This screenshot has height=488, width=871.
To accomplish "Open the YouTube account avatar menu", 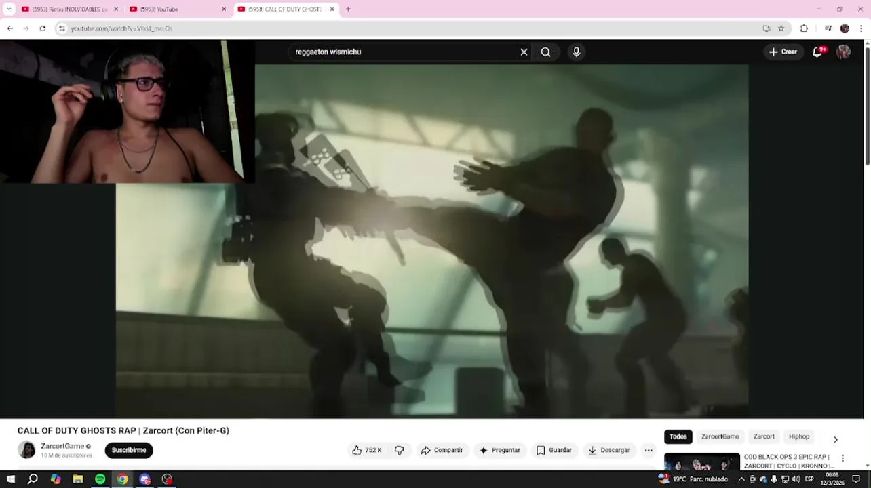I will (843, 52).
